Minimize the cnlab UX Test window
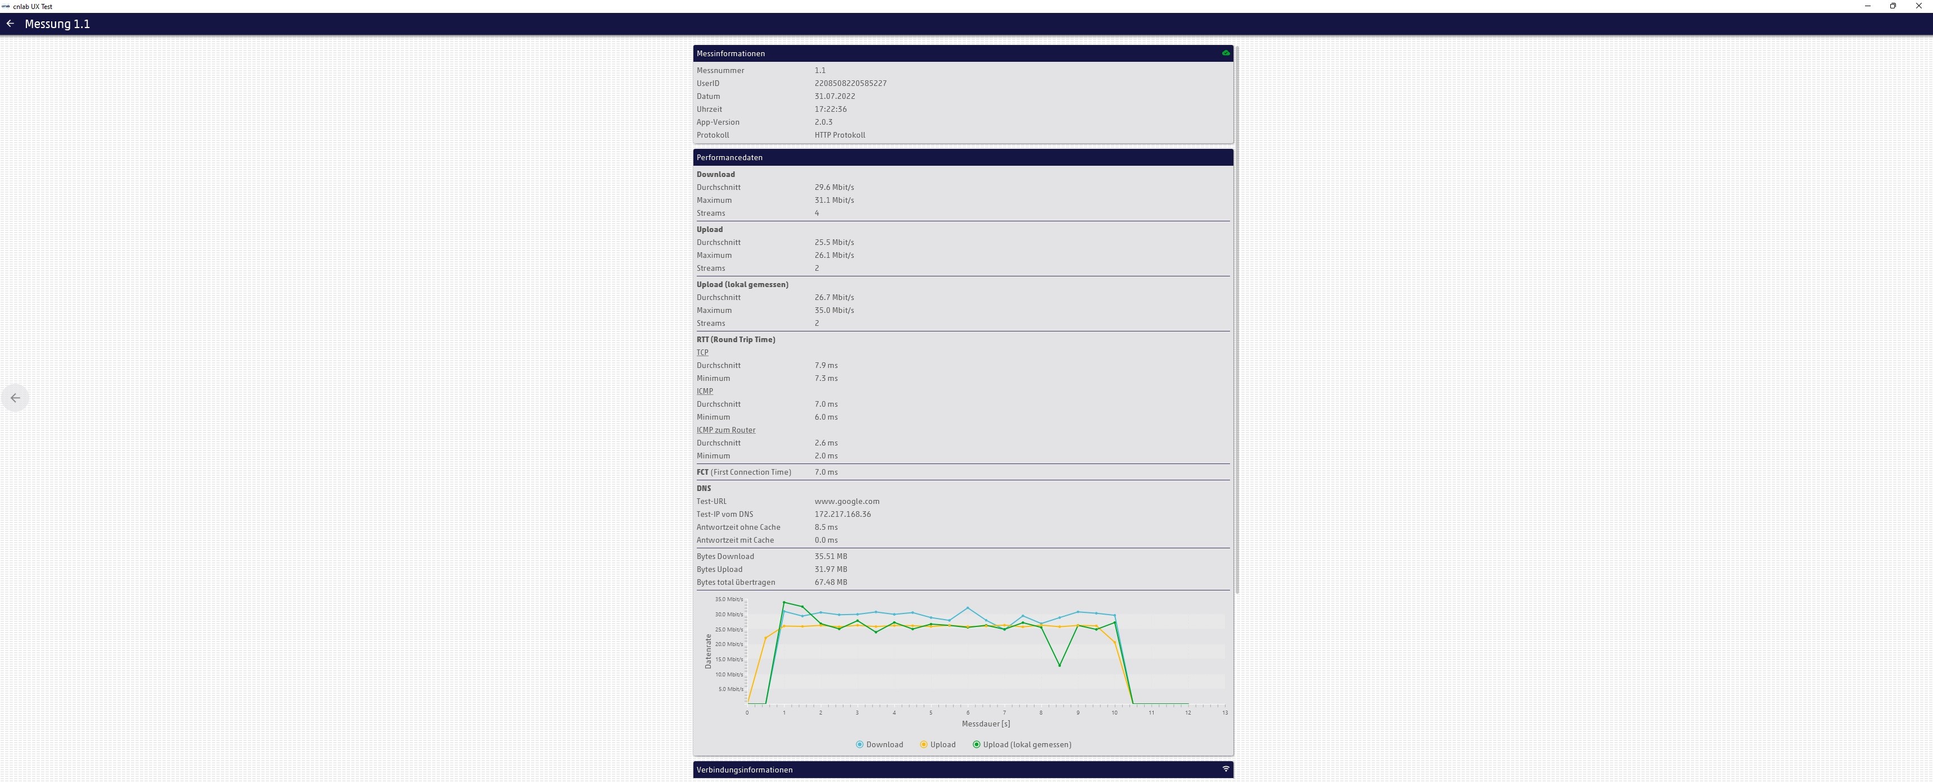The height and width of the screenshot is (782, 1933). pyautogui.click(x=1867, y=6)
